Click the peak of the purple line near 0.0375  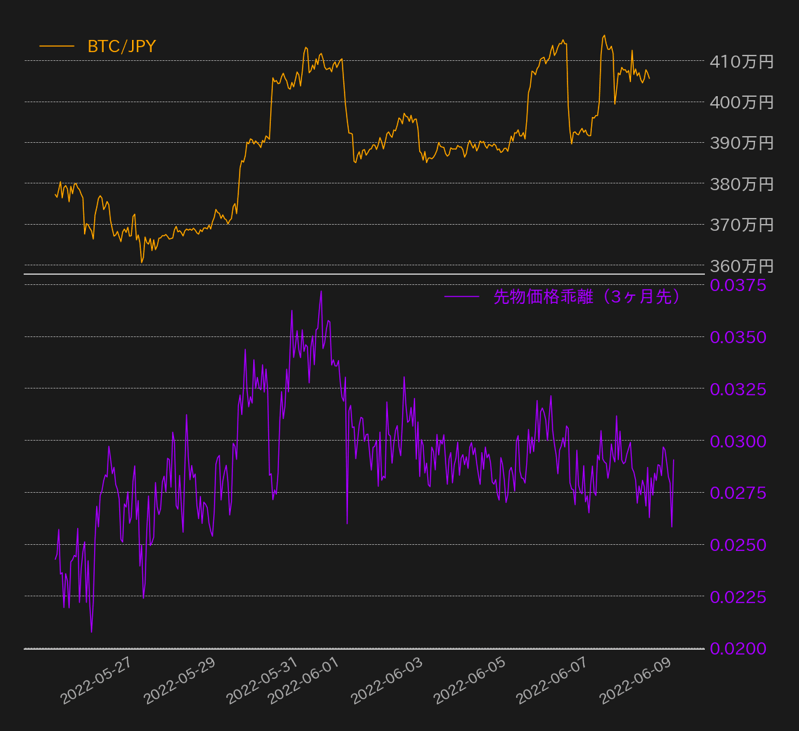point(320,292)
